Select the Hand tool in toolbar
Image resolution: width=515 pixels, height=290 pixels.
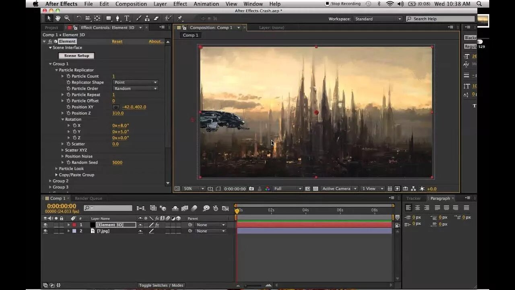58,19
